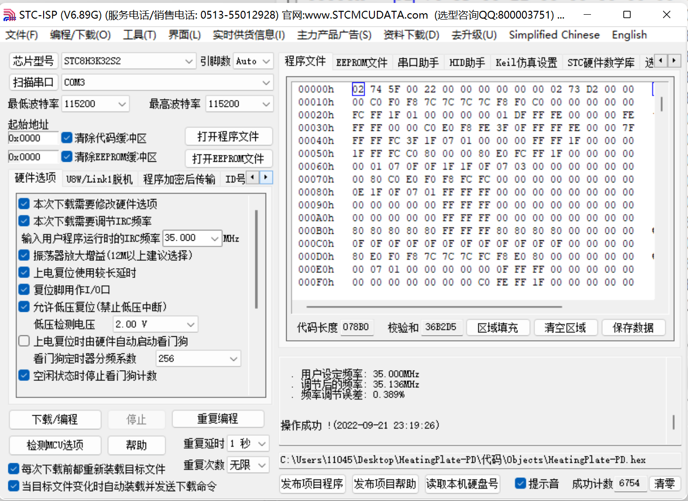This screenshot has height=501, width=688.
Task: Expand the COM3 serial port dropdown
Action: (x=266, y=82)
